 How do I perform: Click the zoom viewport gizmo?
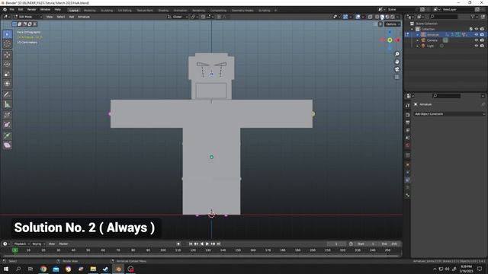click(x=396, y=54)
